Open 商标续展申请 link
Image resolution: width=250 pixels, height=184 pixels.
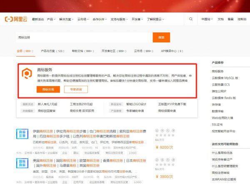(167, 111)
